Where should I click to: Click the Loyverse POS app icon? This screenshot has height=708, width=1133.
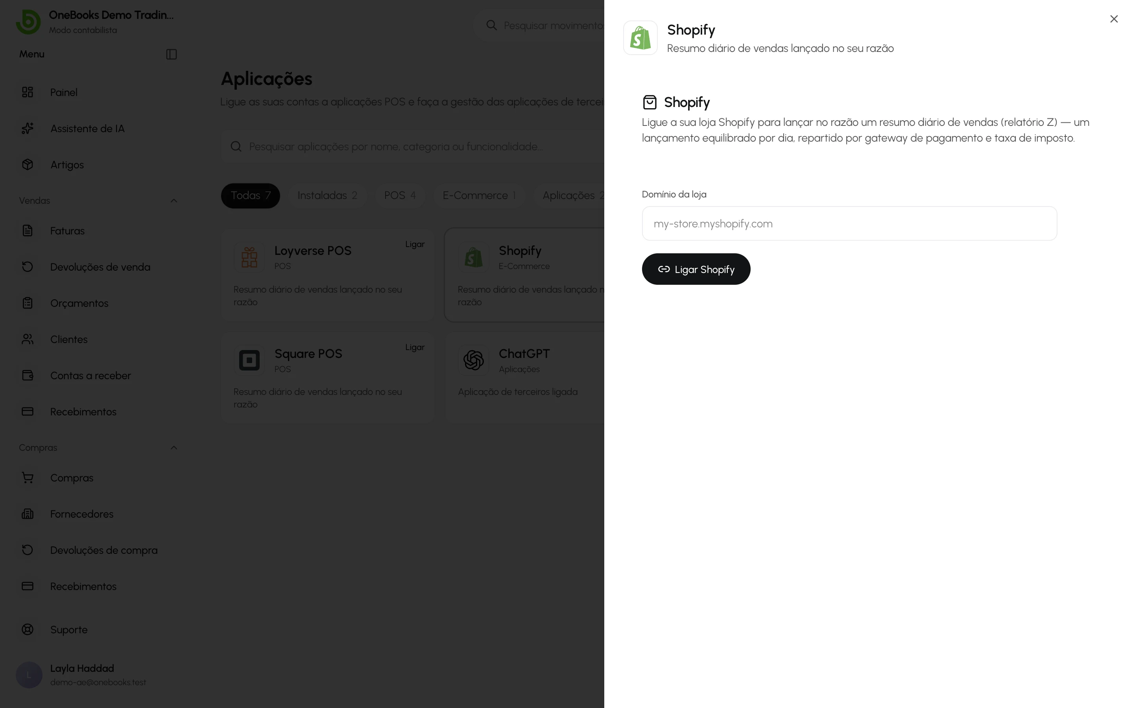tap(249, 257)
